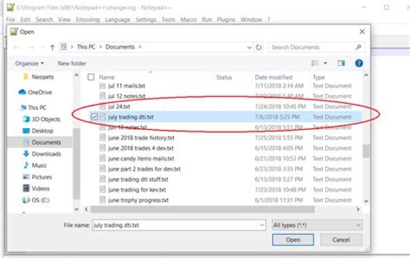Open Videos in the sidebar
Viewport: 410px width, 258px height.
click(x=36, y=189)
